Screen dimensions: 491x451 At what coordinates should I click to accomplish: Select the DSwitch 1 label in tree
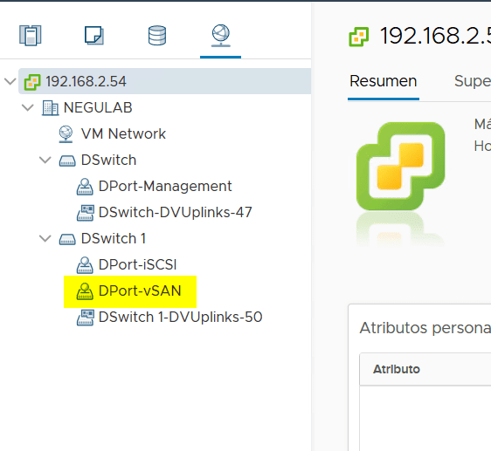pyautogui.click(x=114, y=239)
